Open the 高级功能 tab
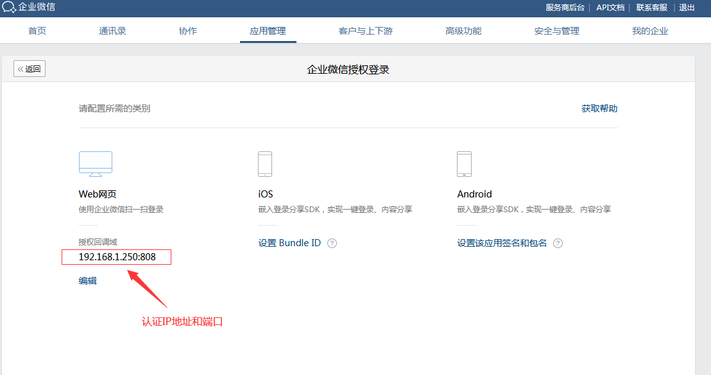Image resolution: width=711 pixels, height=375 pixels. tap(463, 31)
